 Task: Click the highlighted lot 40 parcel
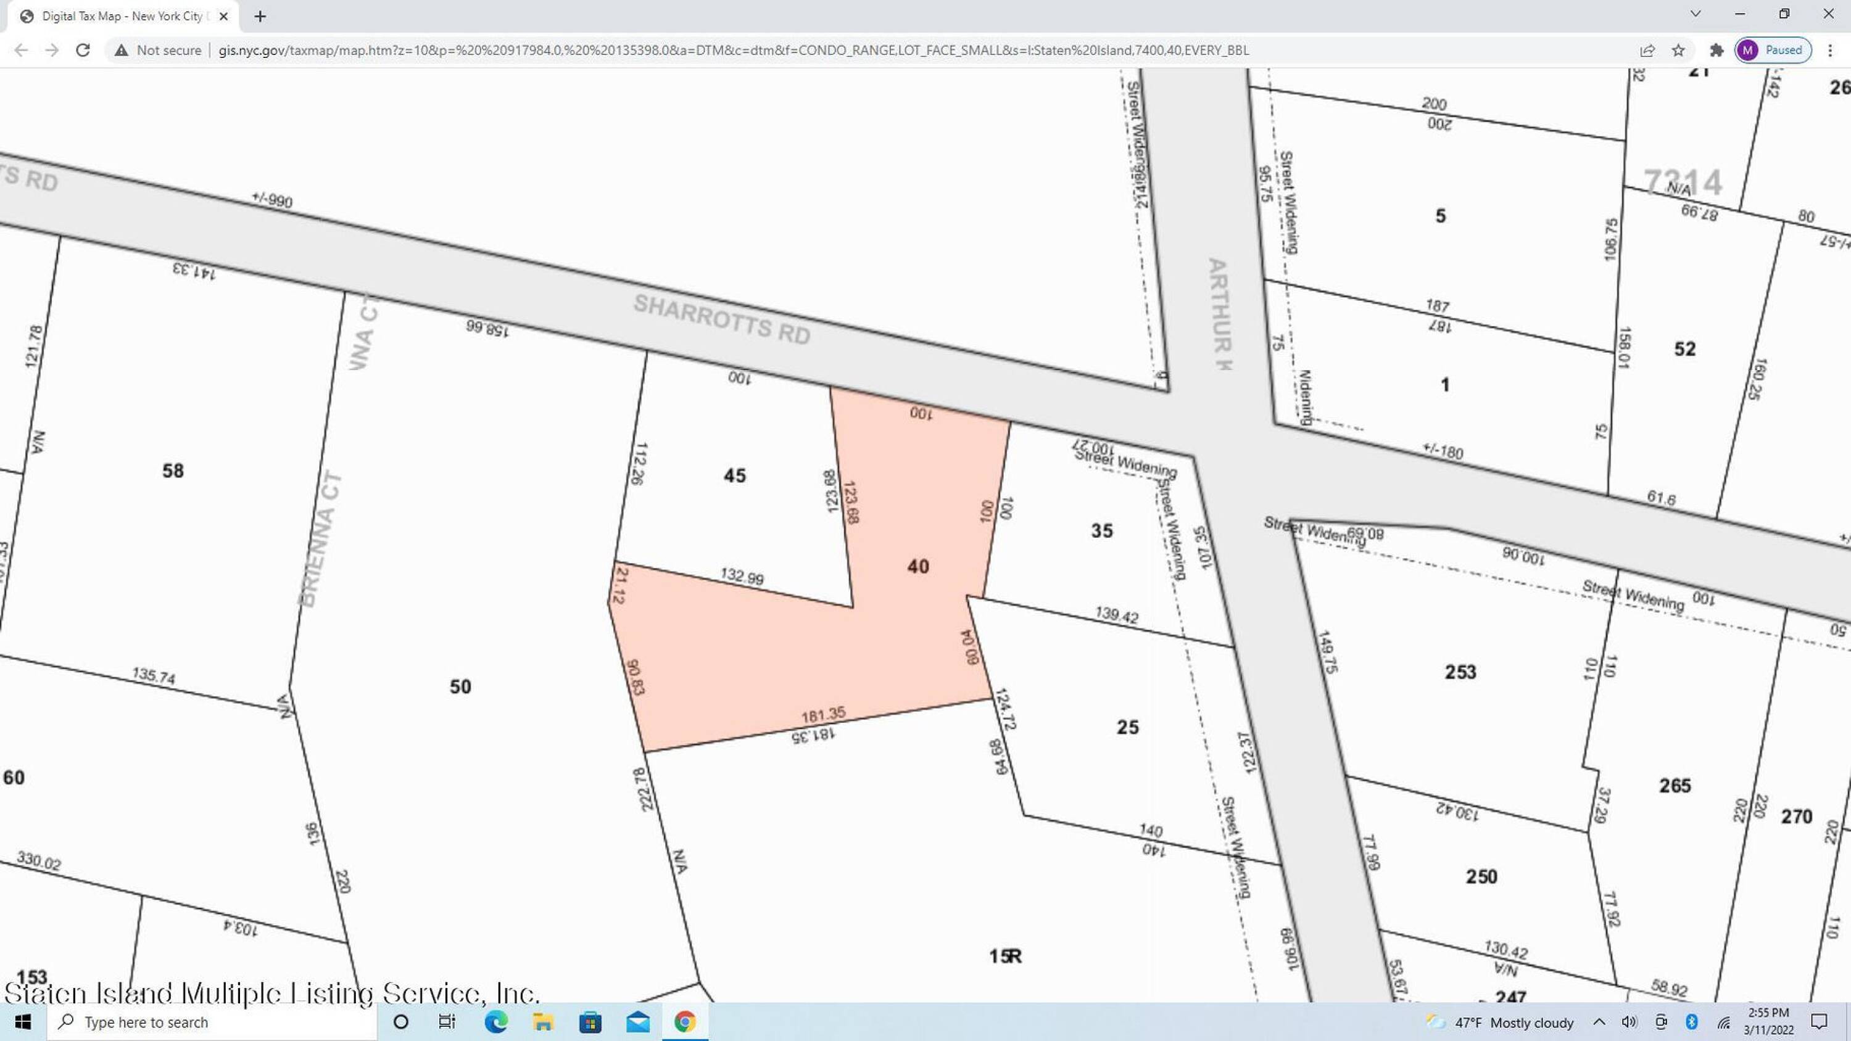tap(917, 567)
